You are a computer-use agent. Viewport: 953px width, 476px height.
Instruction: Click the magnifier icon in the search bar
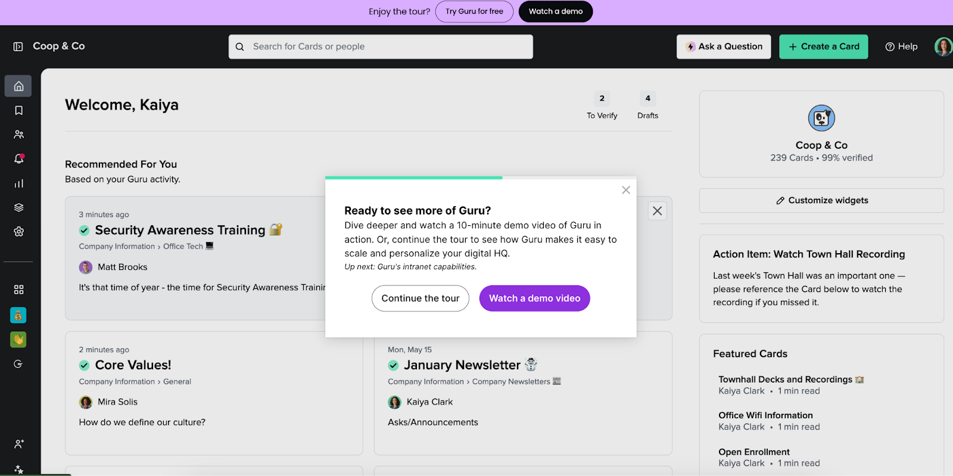point(239,46)
